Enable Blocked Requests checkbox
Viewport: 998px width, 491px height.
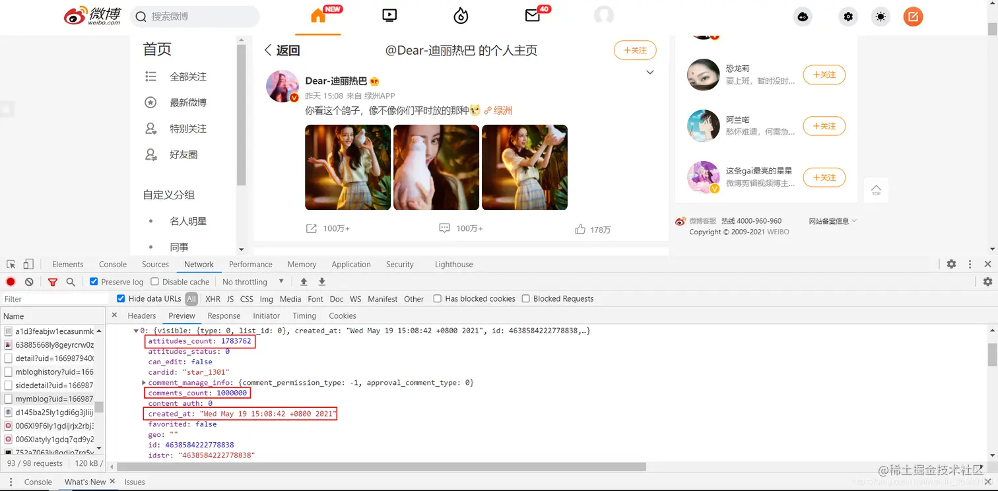pyautogui.click(x=526, y=299)
